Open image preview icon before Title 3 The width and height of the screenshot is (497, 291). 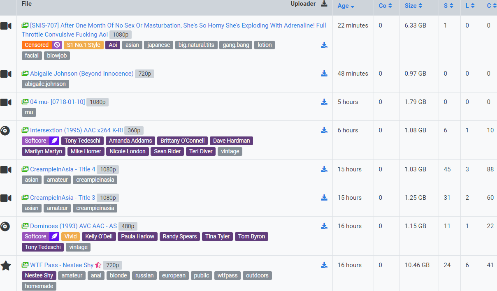[x=25, y=198]
